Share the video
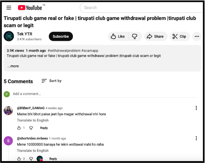This screenshot has width=205, height=163. [156, 36]
